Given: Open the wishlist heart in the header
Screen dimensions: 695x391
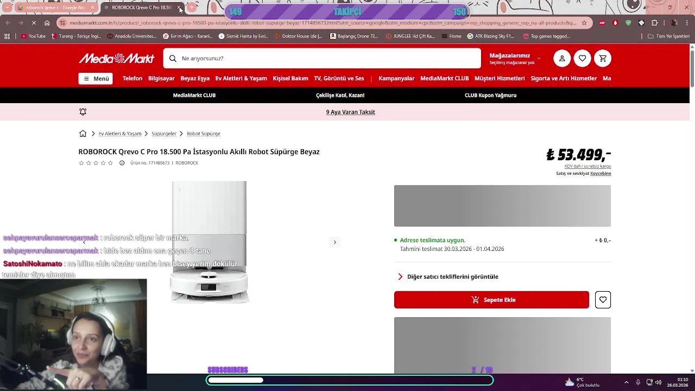Looking at the screenshot, I should point(582,58).
